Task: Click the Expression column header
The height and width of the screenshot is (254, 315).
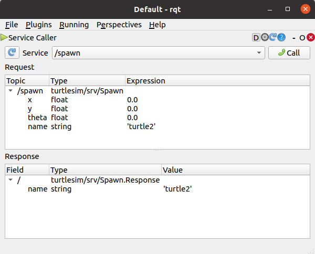Action: pyautogui.click(x=146, y=81)
